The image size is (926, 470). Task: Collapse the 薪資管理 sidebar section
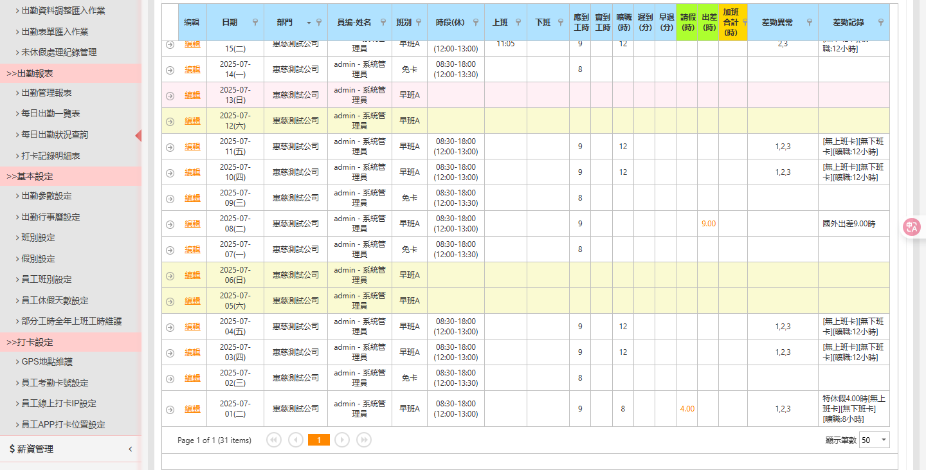(131, 449)
